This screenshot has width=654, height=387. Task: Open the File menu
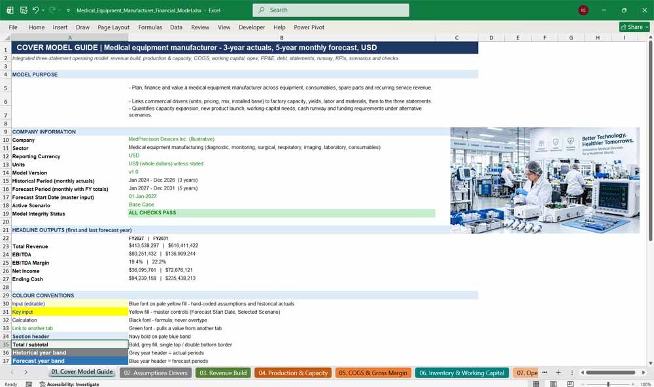[x=13, y=27]
